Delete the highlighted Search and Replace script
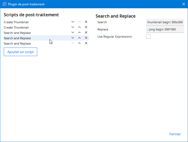Image resolution: width=188 pixels, height=142 pixels. (x=86, y=38)
